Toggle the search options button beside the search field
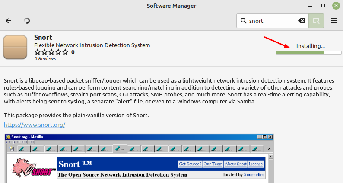Viewport: 343px width, 183px height. [316, 21]
